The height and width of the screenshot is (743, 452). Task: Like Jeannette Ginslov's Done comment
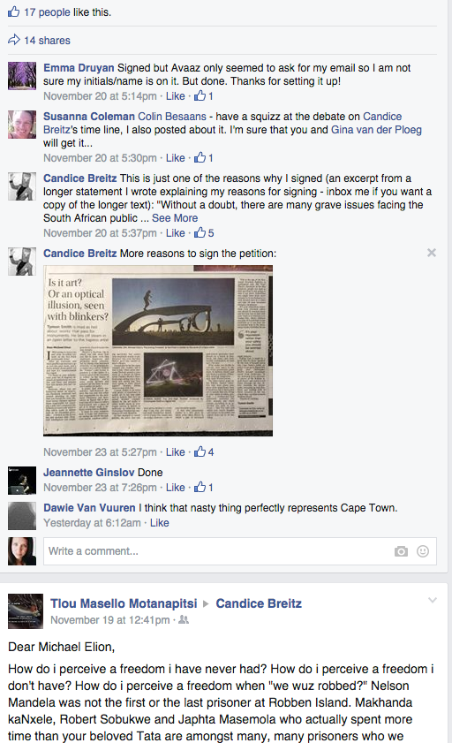pos(175,487)
